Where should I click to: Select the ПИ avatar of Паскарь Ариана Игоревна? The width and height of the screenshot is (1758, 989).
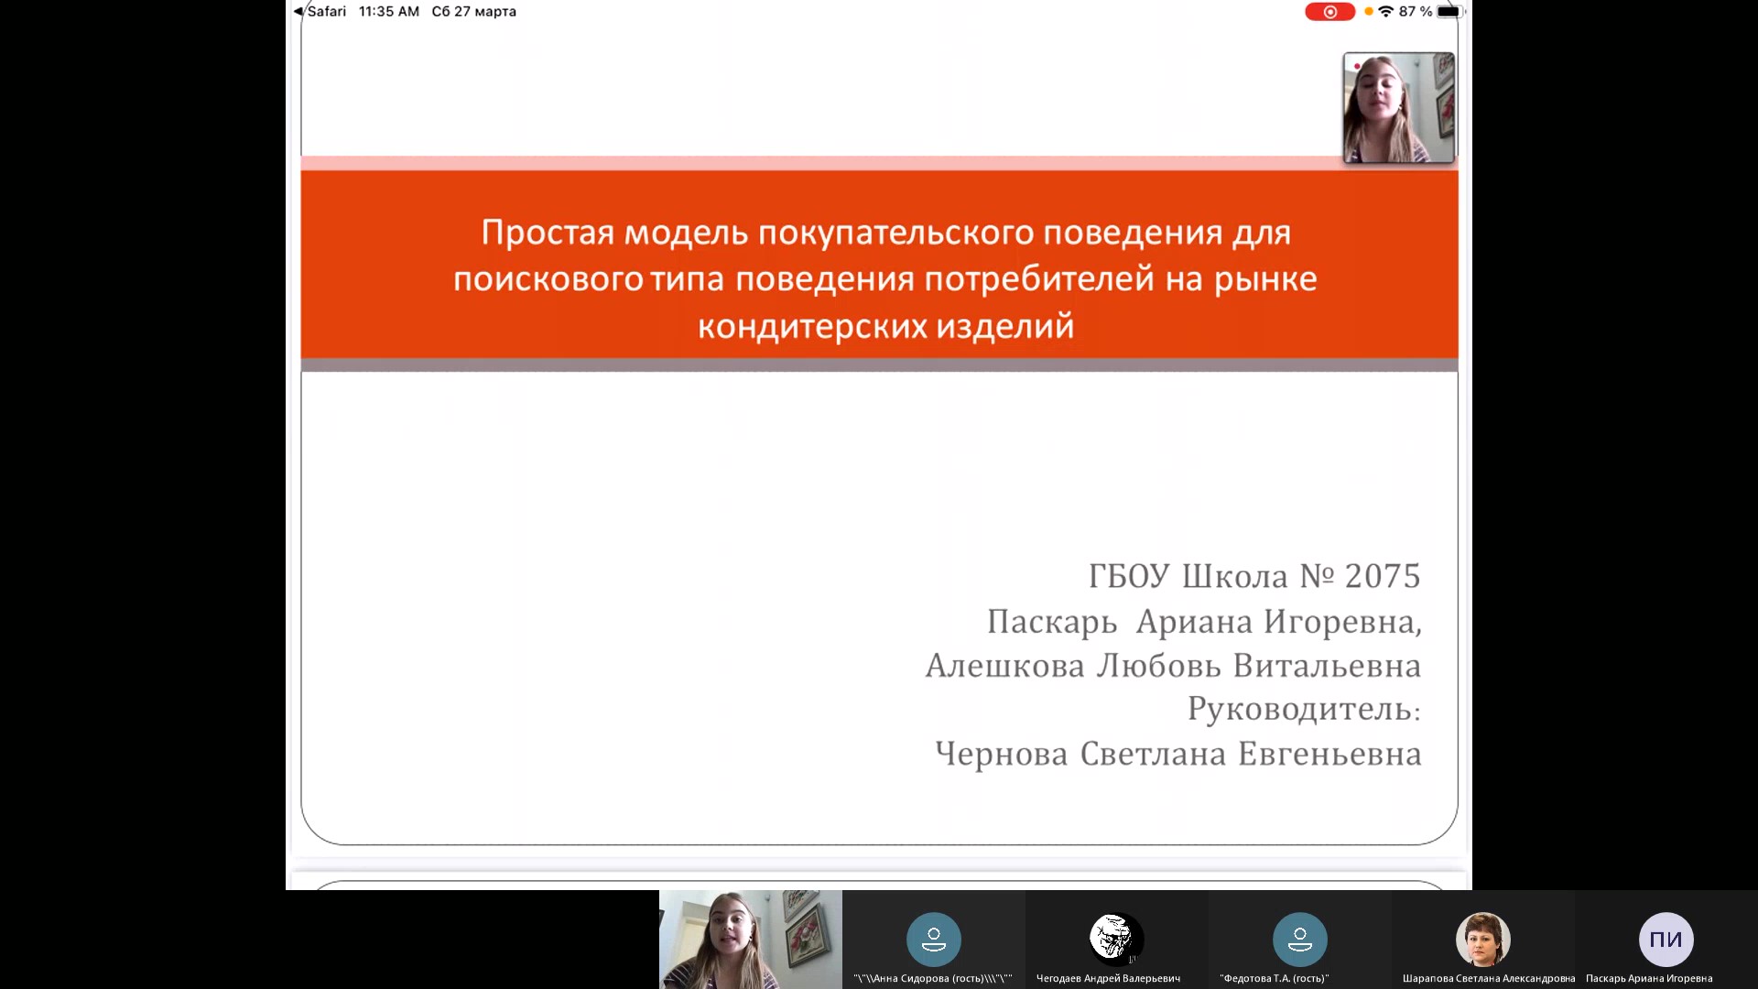[x=1666, y=939]
